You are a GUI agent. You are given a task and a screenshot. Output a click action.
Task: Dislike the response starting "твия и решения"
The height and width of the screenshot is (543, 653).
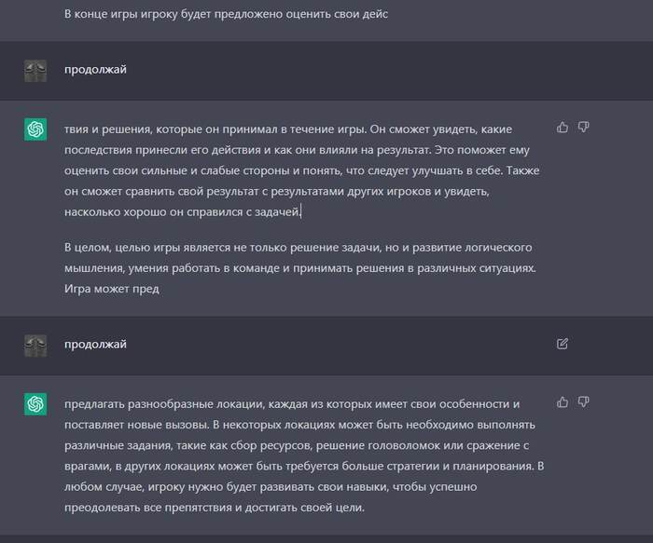(x=583, y=127)
